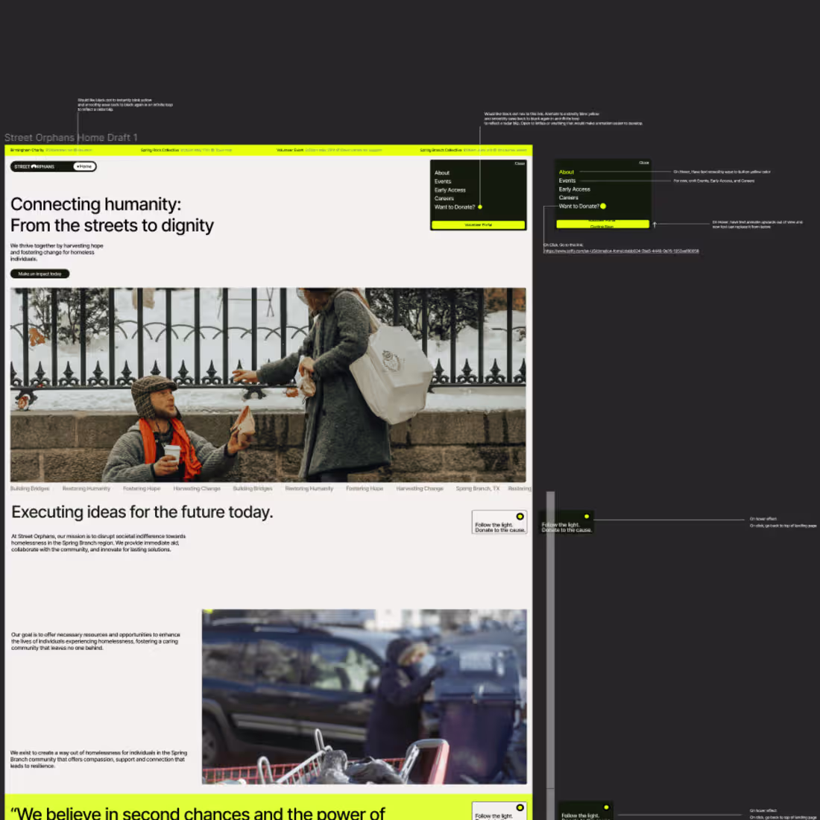Click the yellow dot beside "Want to Donate?" in left menu
The width and height of the screenshot is (820, 820).
point(480,206)
